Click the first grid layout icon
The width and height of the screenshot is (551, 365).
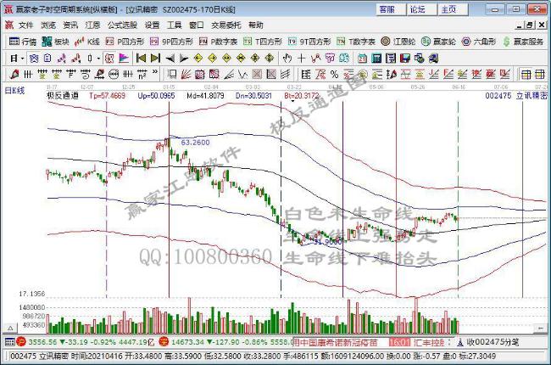pyautogui.click(x=526, y=74)
